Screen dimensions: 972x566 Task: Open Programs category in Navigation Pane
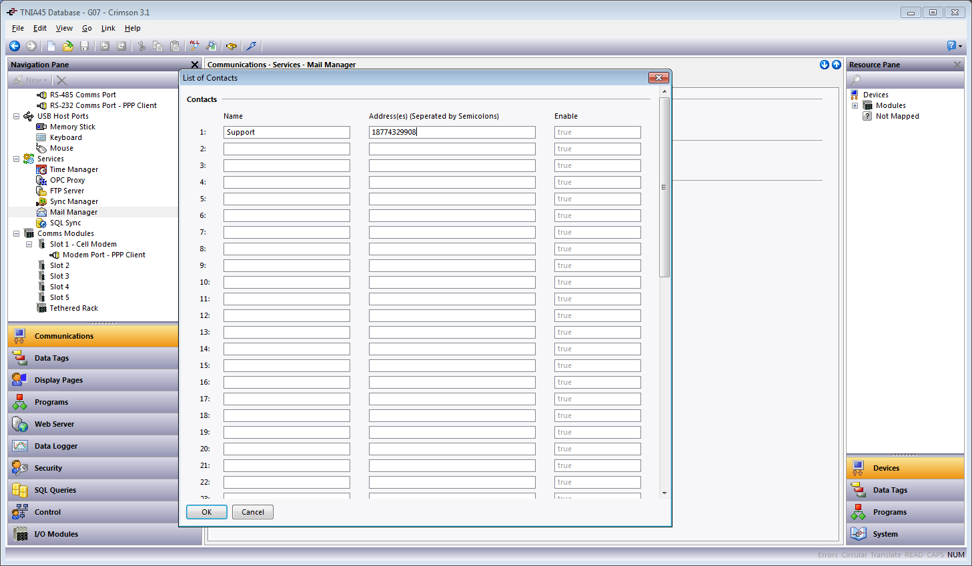[x=93, y=402]
